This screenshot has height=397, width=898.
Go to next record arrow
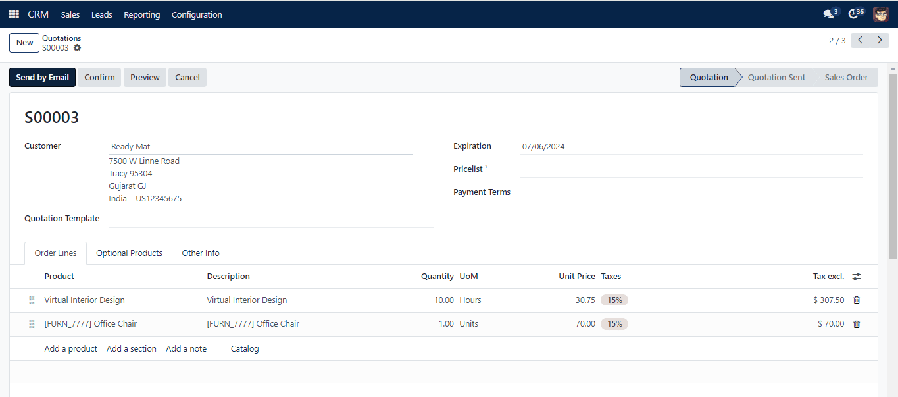click(880, 41)
